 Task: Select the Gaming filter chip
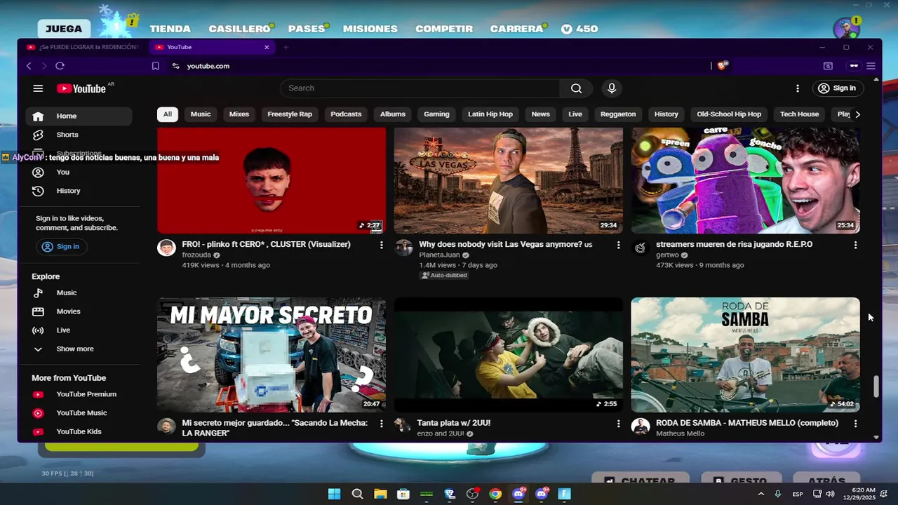pyautogui.click(x=436, y=114)
